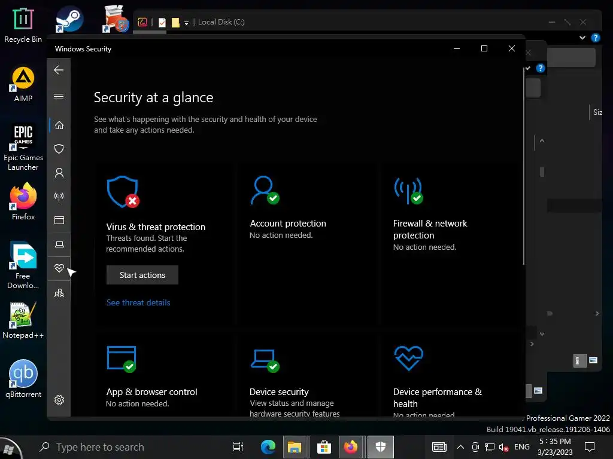Viewport: 613px width, 459px height.
Task: Switch to Firefox on the taskbar
Action: (351, 447)
